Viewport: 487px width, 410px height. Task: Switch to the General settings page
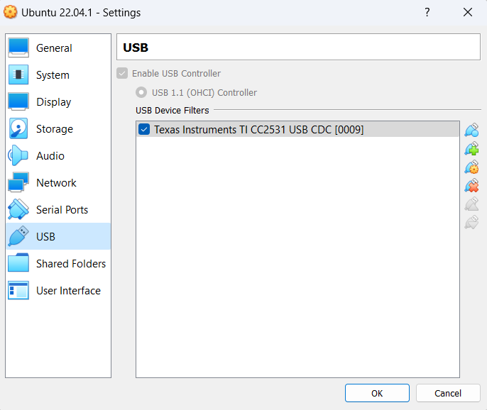click(x=54, y=48)
